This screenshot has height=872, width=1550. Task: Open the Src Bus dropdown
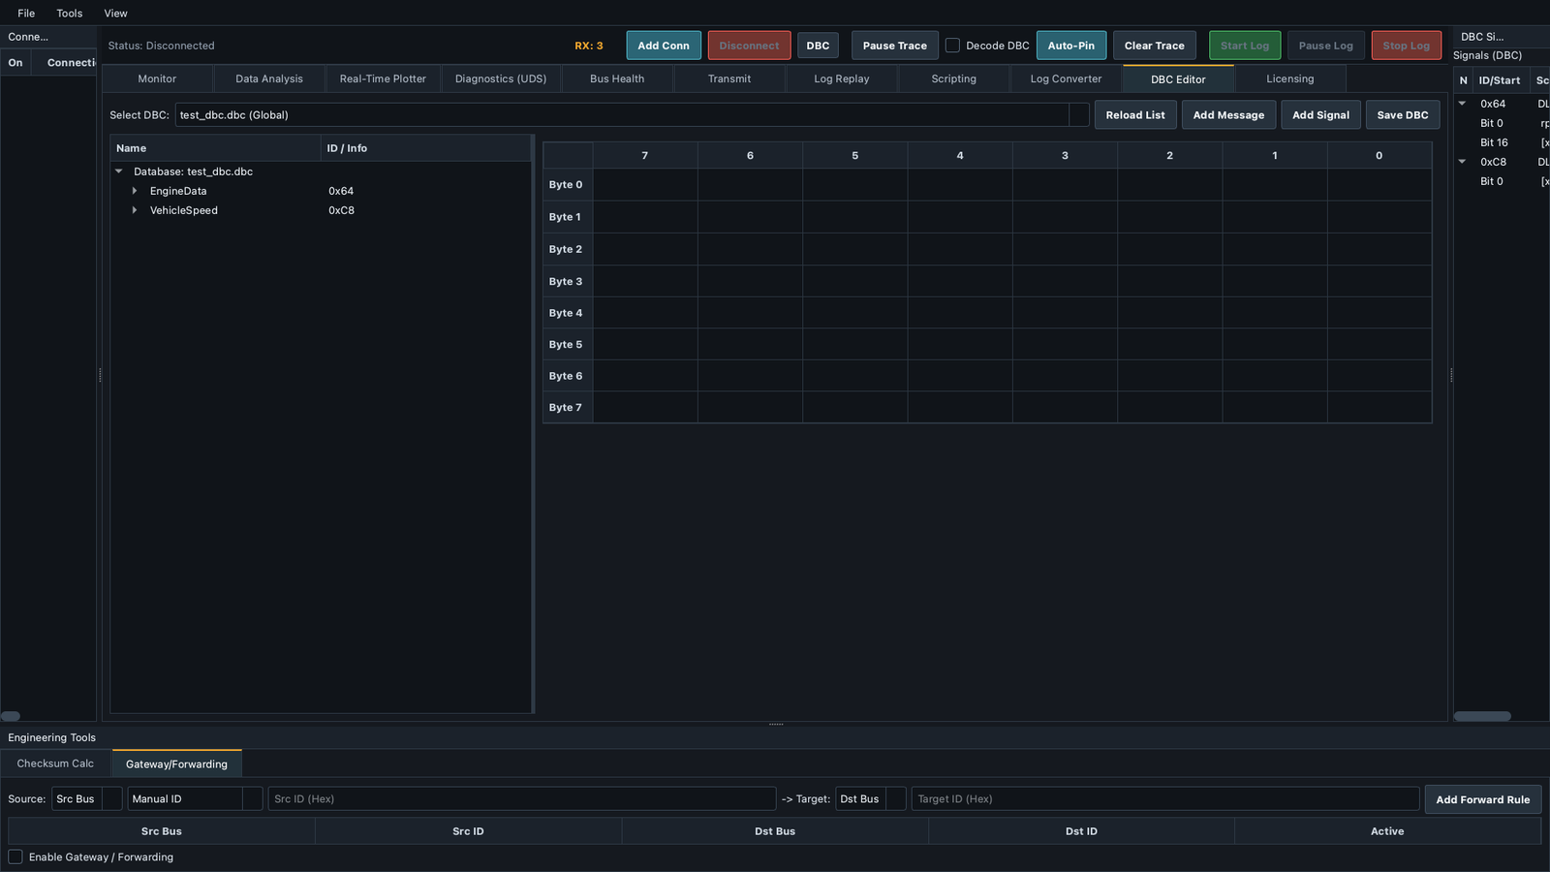pos(87,798)
